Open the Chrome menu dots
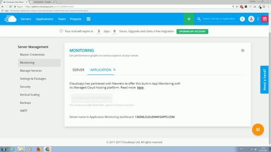 (269, 7)
